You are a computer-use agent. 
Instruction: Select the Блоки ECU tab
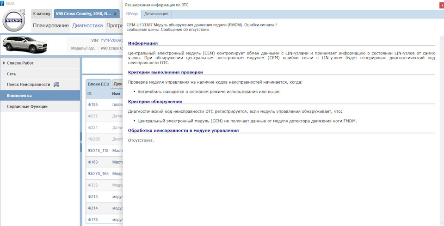(98, 84)
